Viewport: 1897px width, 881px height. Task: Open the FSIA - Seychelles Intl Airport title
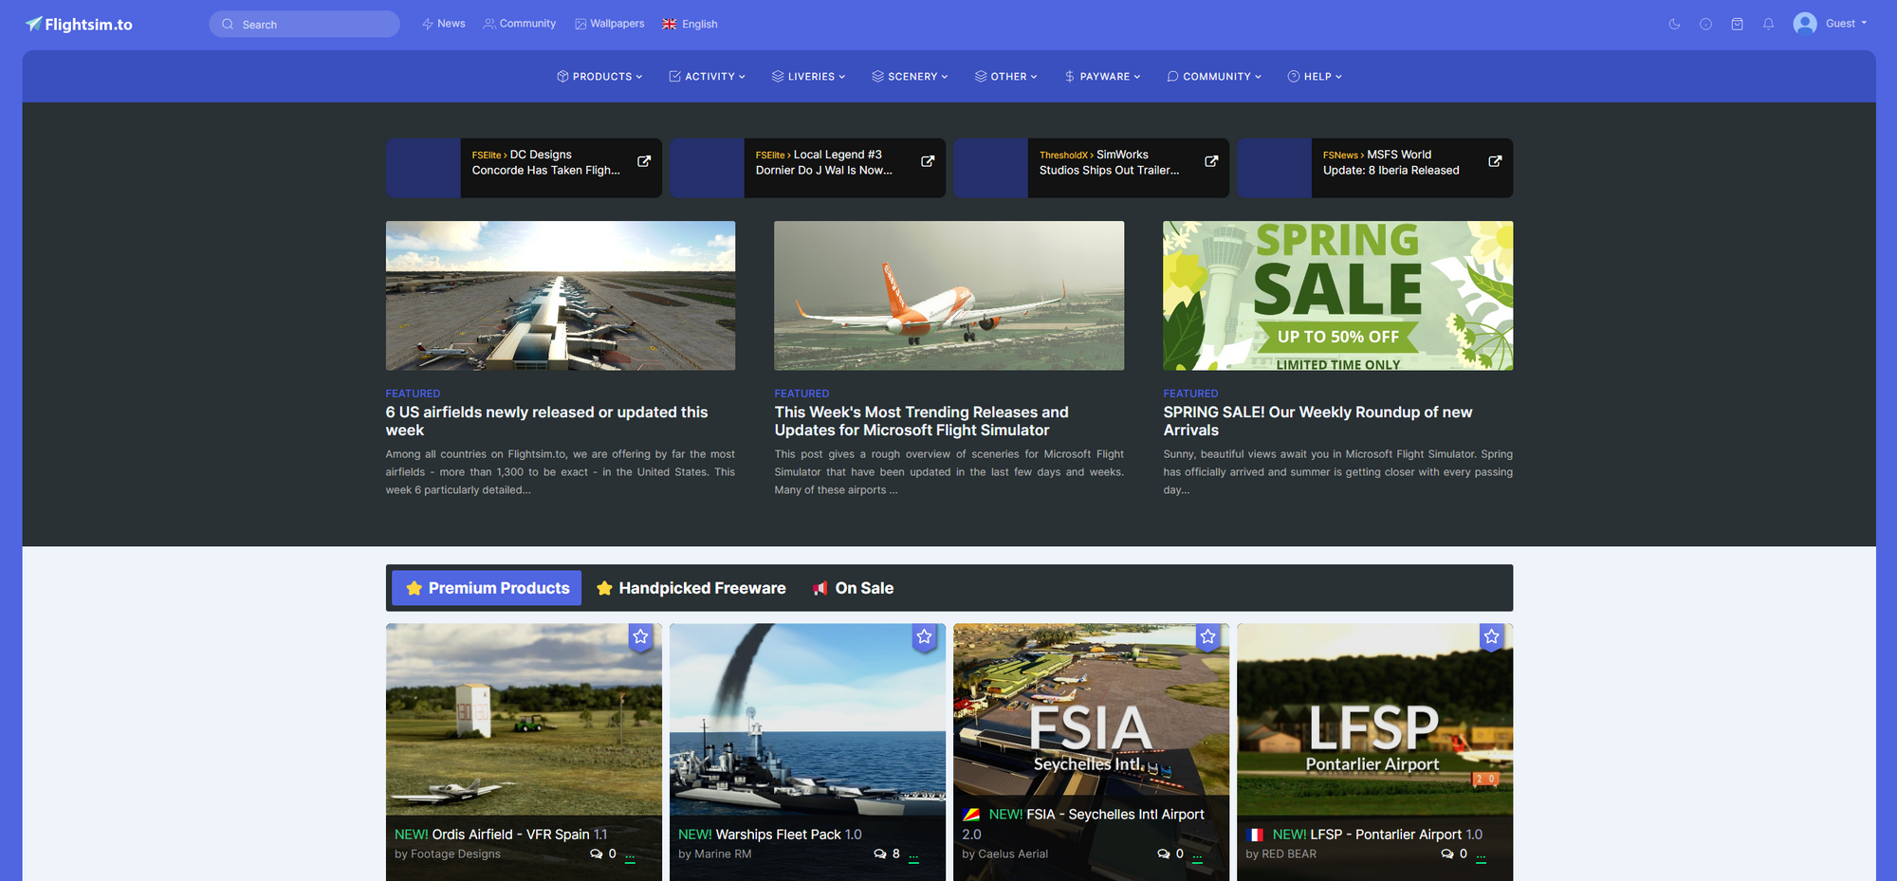point(1115,815)
